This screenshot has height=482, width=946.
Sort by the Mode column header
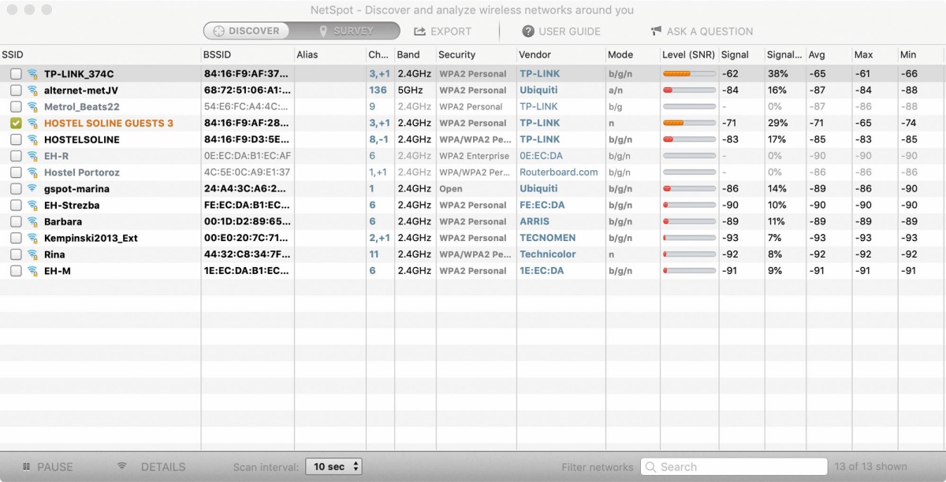coord(633,55)
